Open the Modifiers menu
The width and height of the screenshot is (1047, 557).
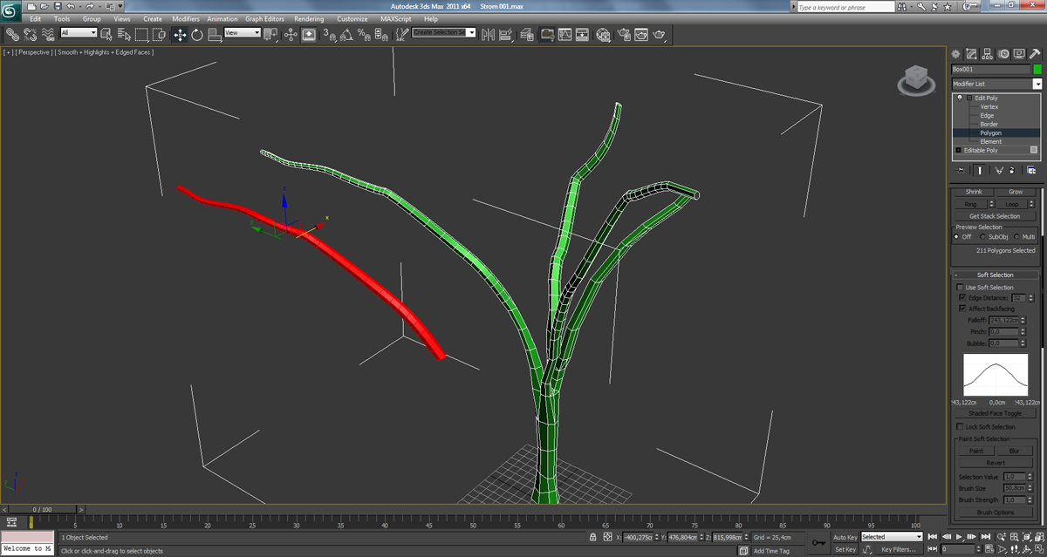pos(186,18)
